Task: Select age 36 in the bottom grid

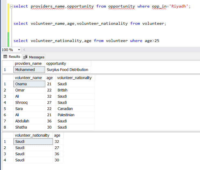Action: click(x=58, y=154)
